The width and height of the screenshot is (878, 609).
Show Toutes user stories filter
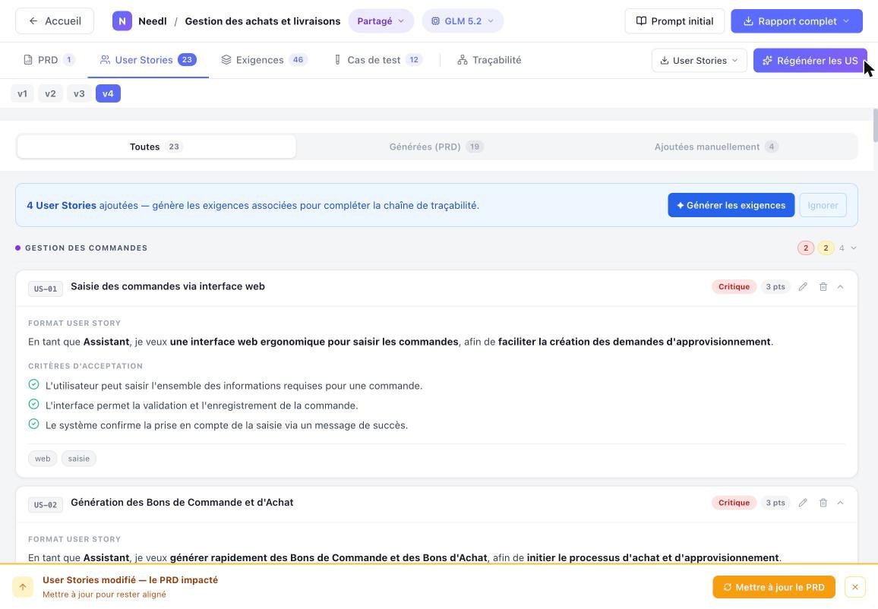(156, 147)
